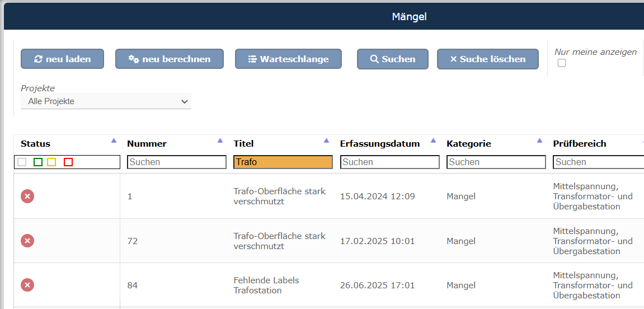Screen dimensions: 644x309
Task: Sort the Titel column with its arrow
Action: (327, 141)
